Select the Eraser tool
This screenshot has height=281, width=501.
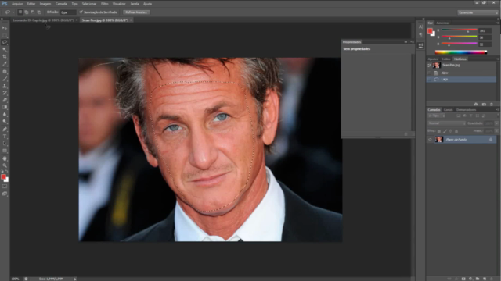pyautogui.click(x=5, y=100)
